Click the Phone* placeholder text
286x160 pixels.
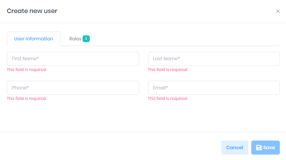tap(20, 88)
